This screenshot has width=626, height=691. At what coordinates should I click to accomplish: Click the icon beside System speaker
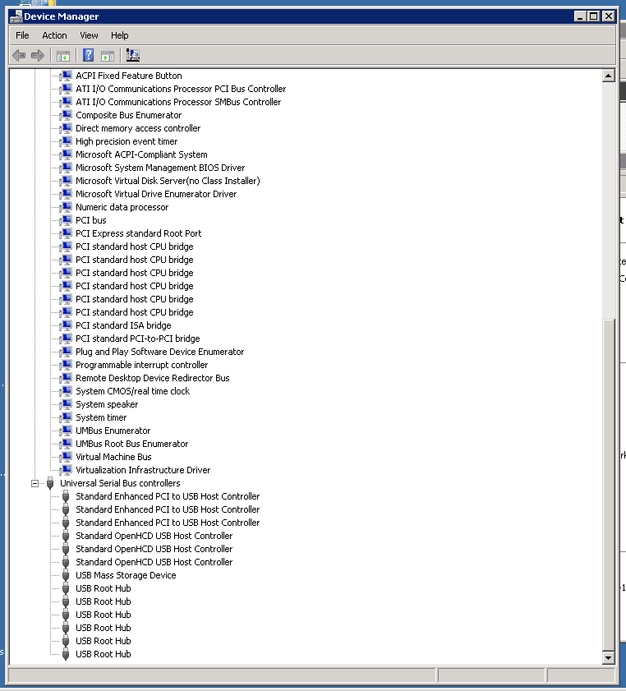[66, 404]
